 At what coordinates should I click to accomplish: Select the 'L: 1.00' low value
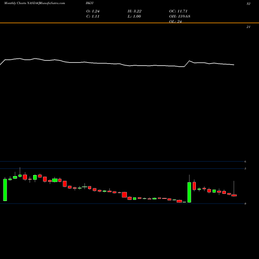pos(134,17)
